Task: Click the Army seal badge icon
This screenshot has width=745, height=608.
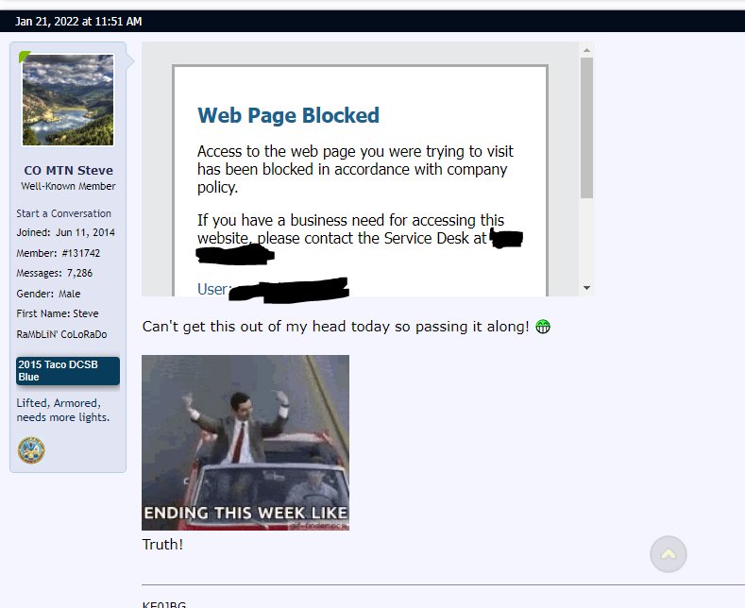Action: 31,450
